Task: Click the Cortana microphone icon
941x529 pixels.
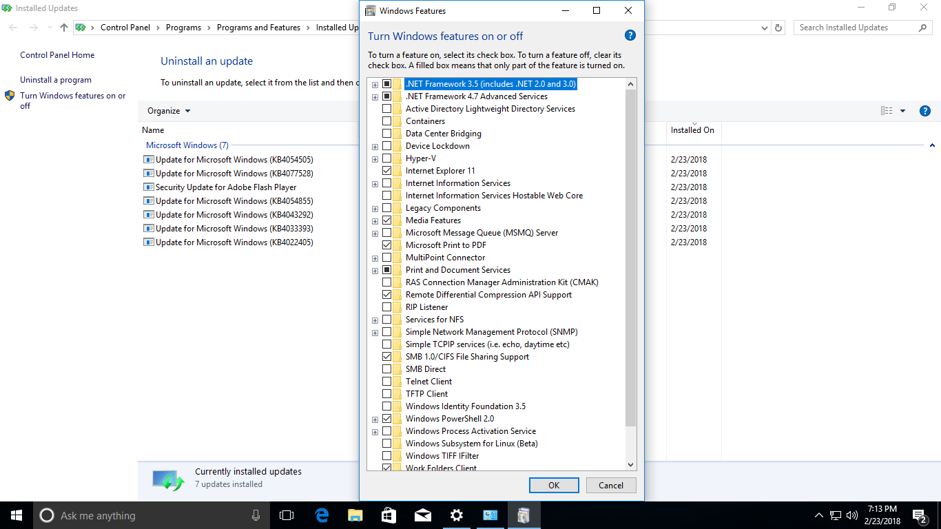Action: [x=256, y=515]
